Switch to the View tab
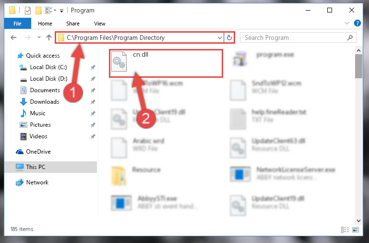This screenshot has height=243, width=369. 99,24
